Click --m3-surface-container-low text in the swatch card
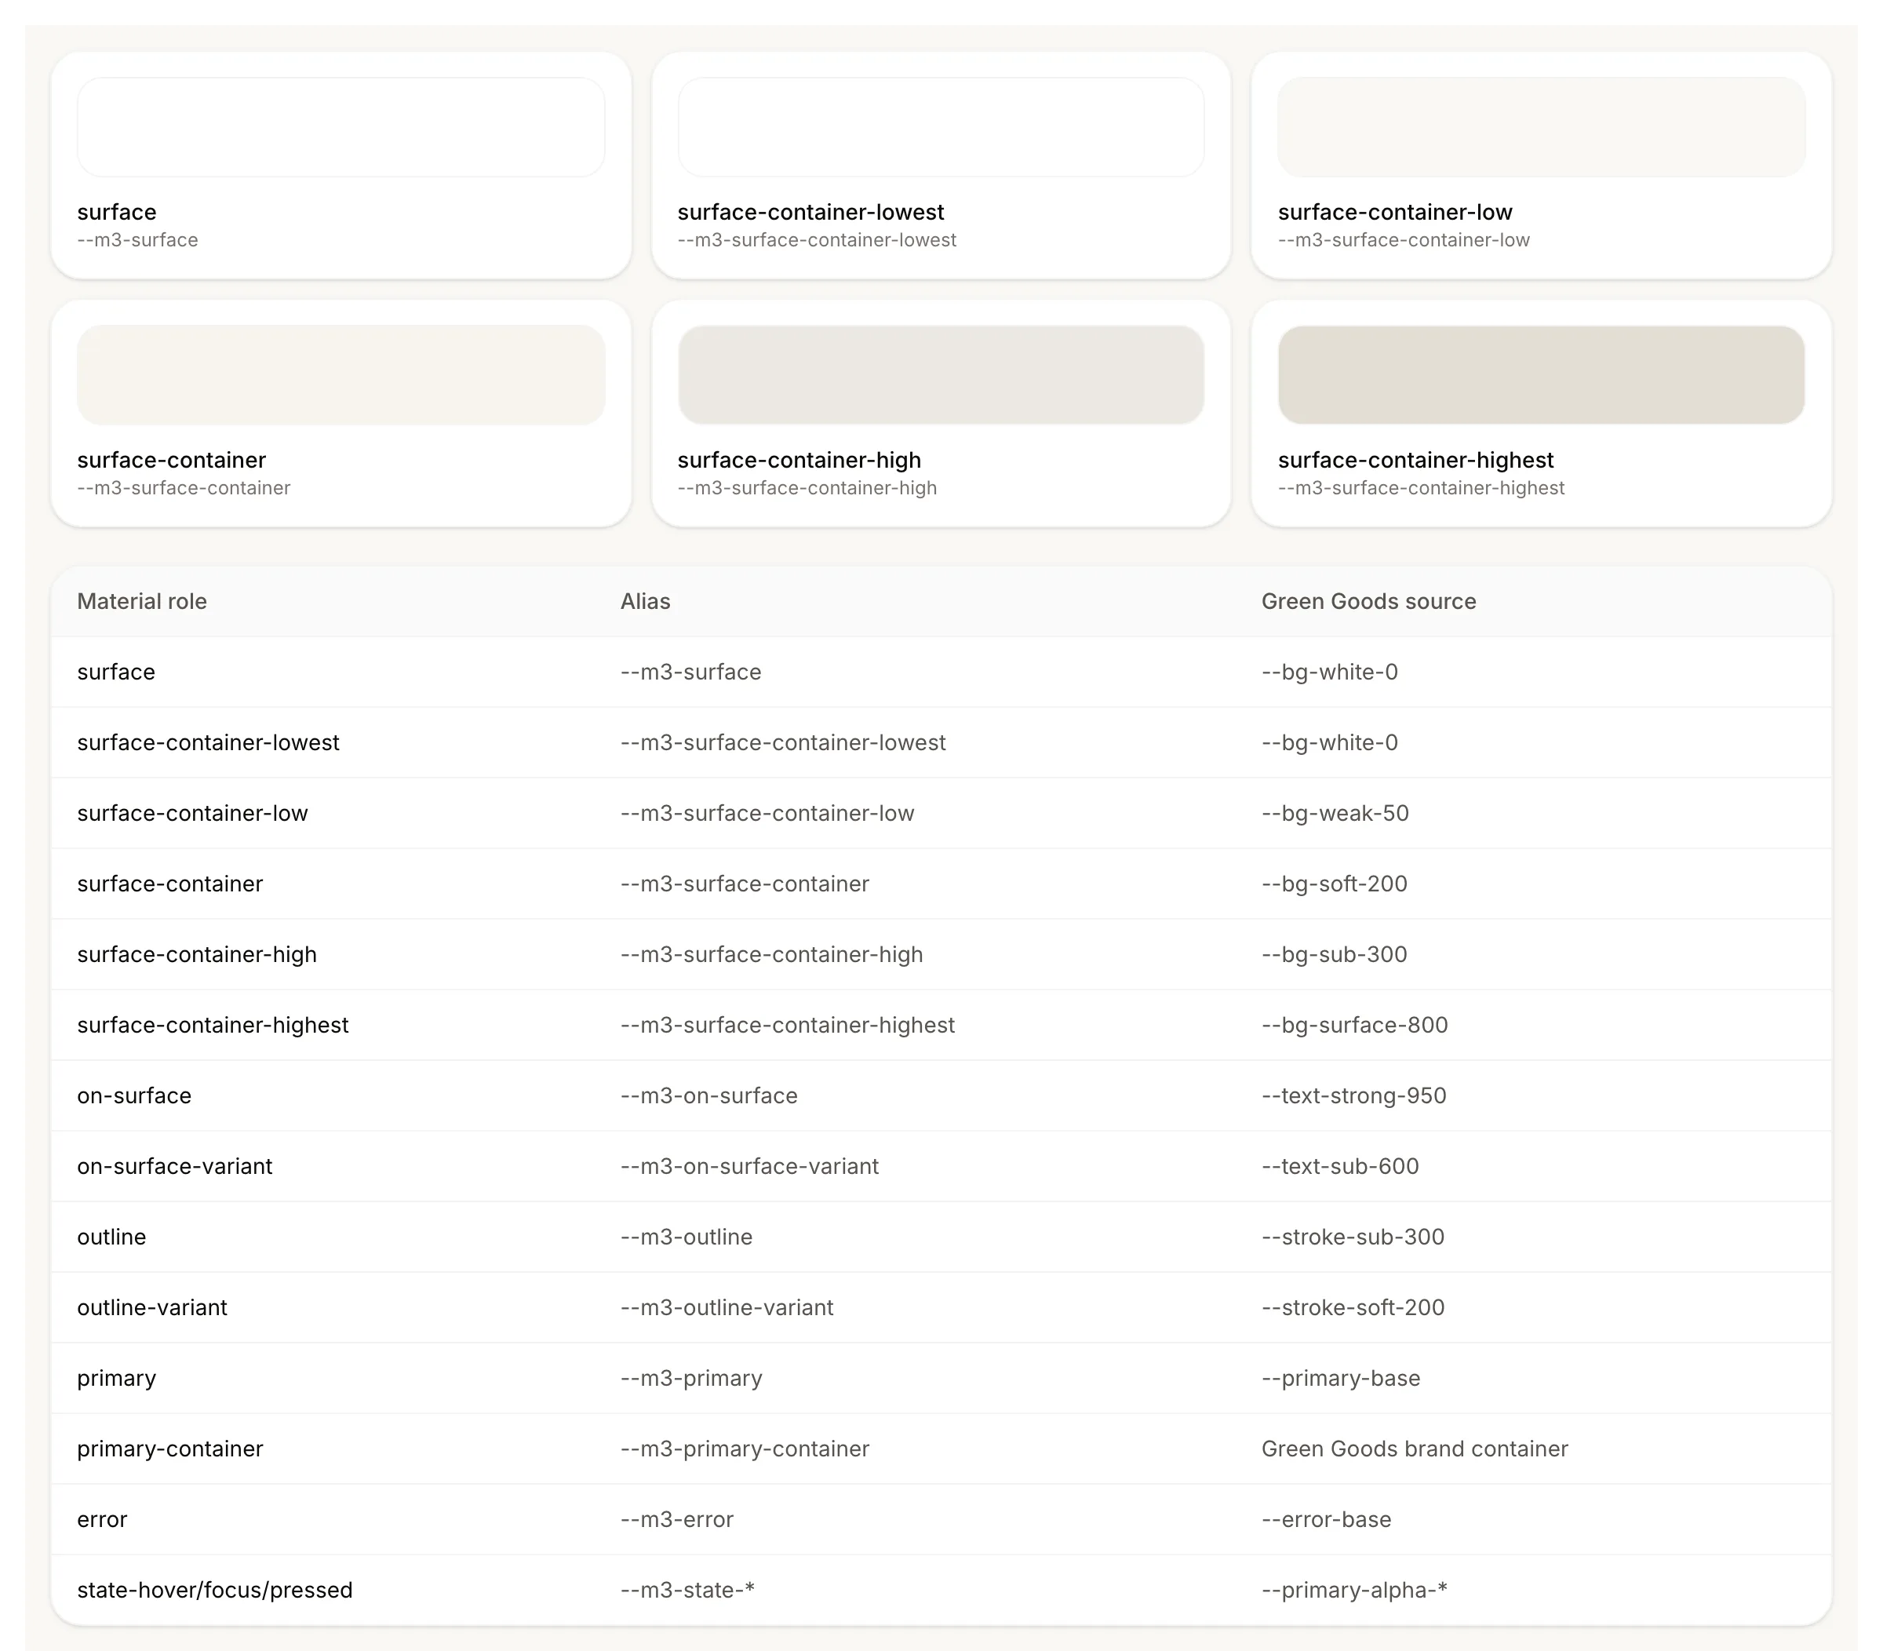The width and height of the screenshot is (1883, 1651). pyautogui.click(x=1404, y=240)
